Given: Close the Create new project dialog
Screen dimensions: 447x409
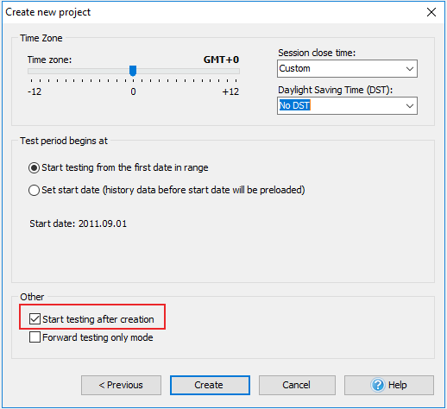Looking at the screenshot, I should (431, 12).
